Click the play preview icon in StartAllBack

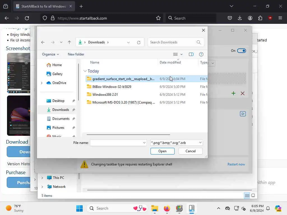coord(243,114)
